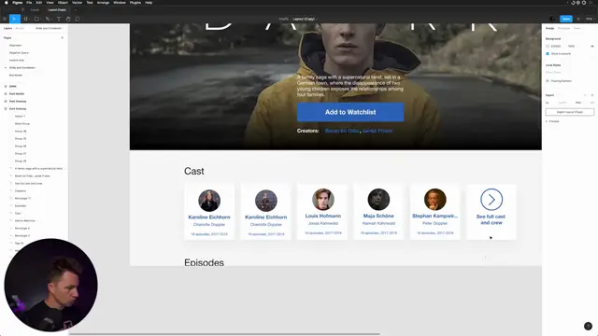Click the See full cast arrow circle

[491, 199]
